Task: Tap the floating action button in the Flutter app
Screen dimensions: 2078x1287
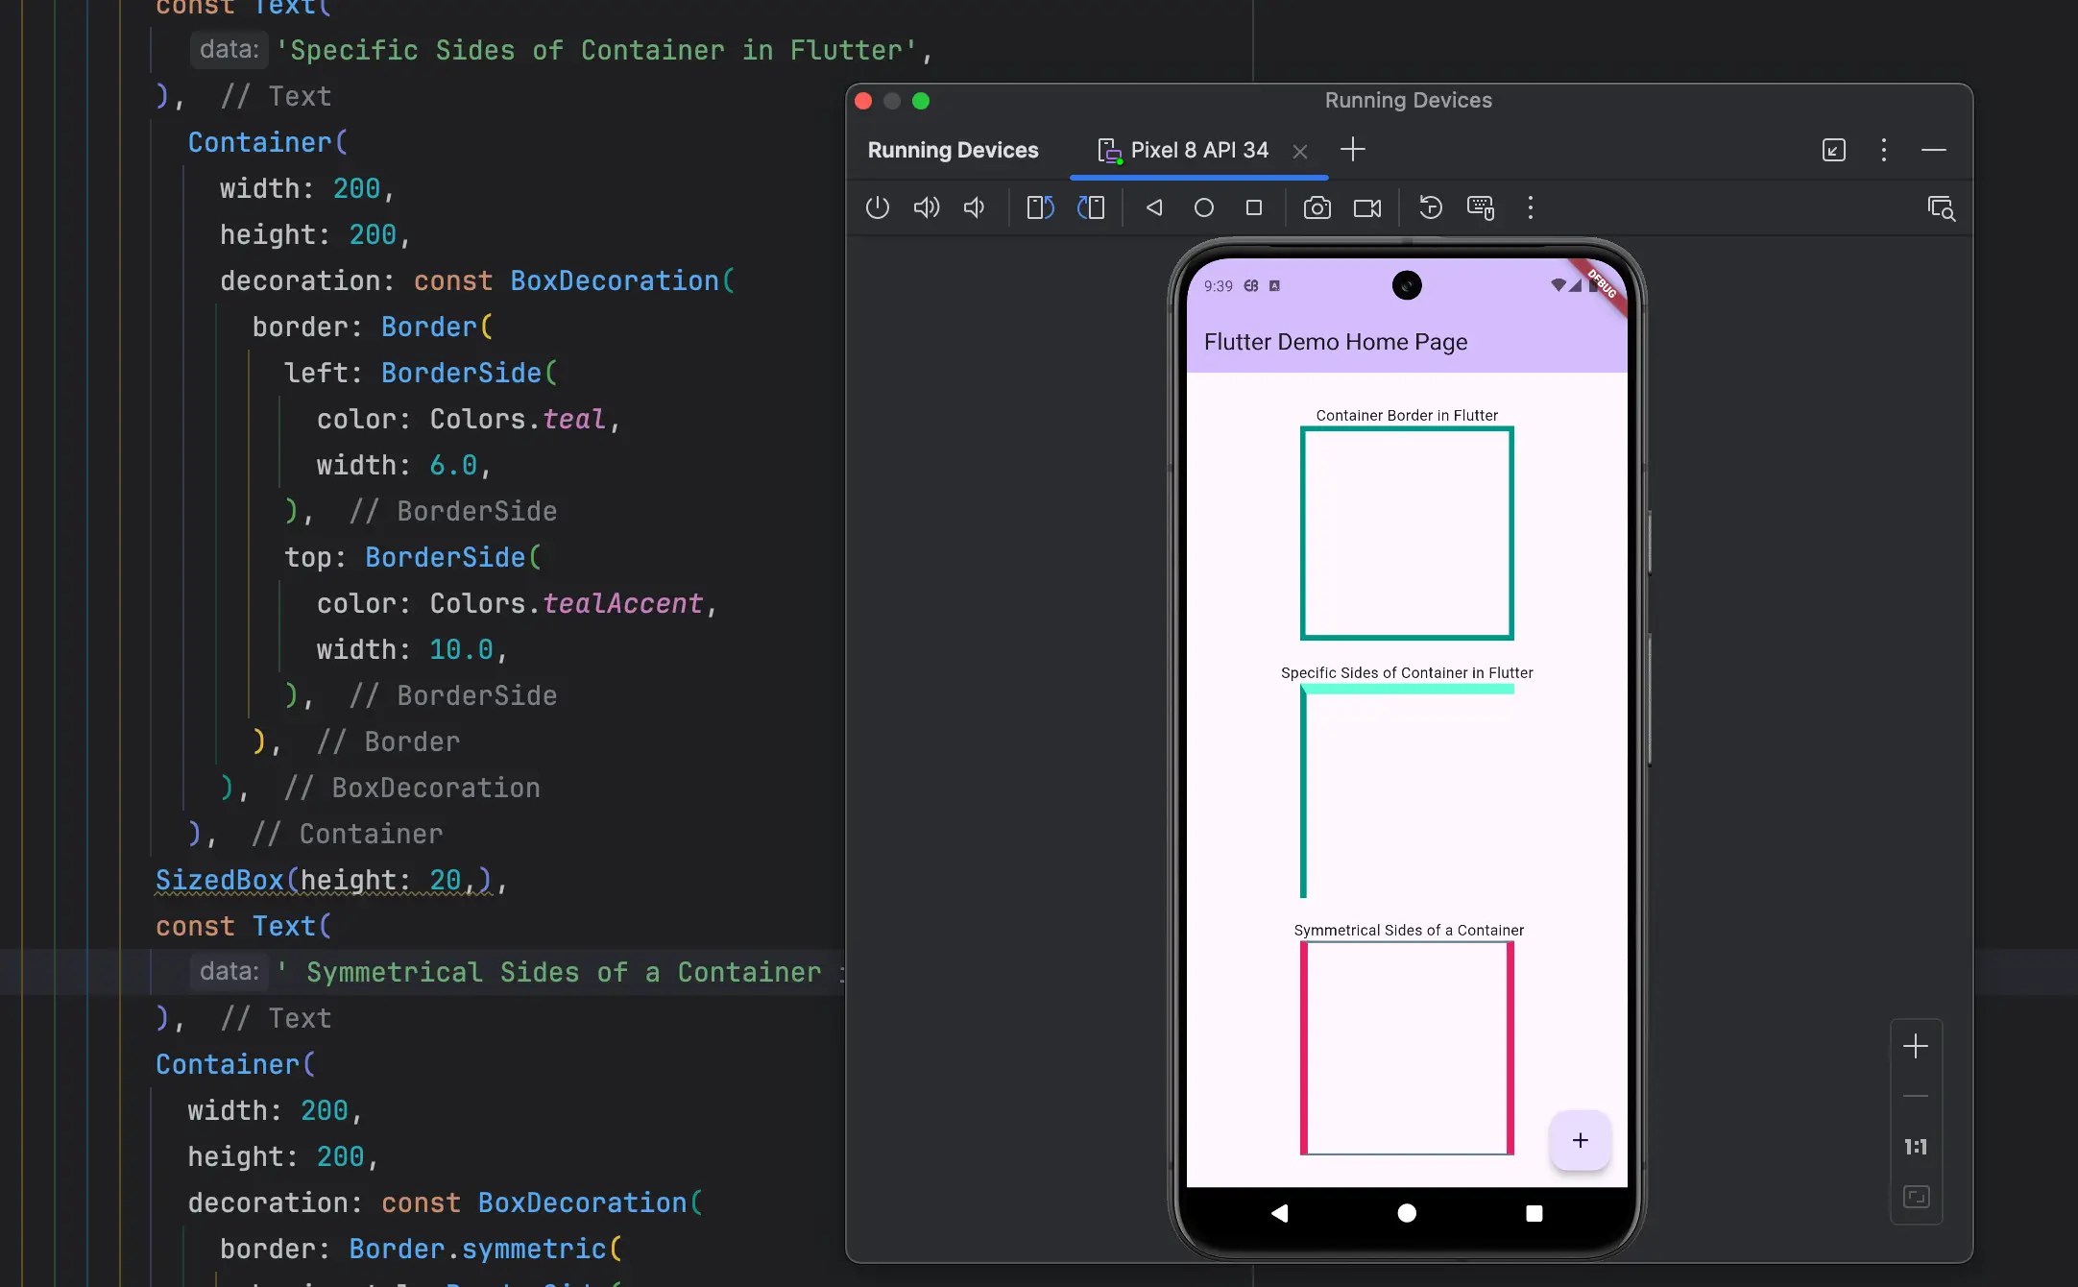Action: (1579, 1141)
